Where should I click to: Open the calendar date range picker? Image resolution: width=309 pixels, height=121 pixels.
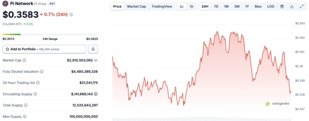pyautogui.click(x=282, y=6)
